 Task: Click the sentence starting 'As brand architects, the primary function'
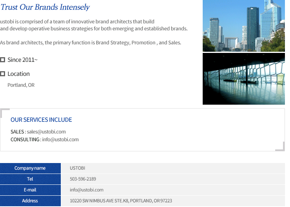[x=90, y=43]
